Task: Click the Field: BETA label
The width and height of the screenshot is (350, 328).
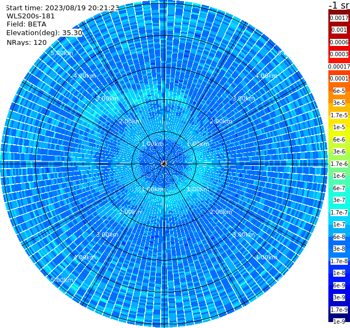Action: 27,24
